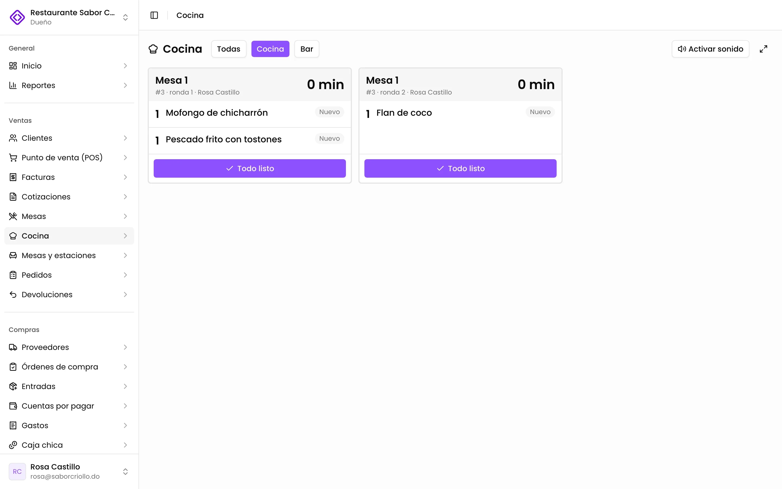Click the Flan de coco item

tap(460, 114)
